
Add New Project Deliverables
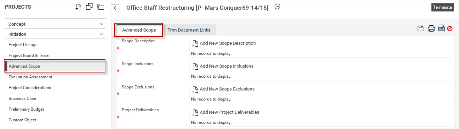225,112
